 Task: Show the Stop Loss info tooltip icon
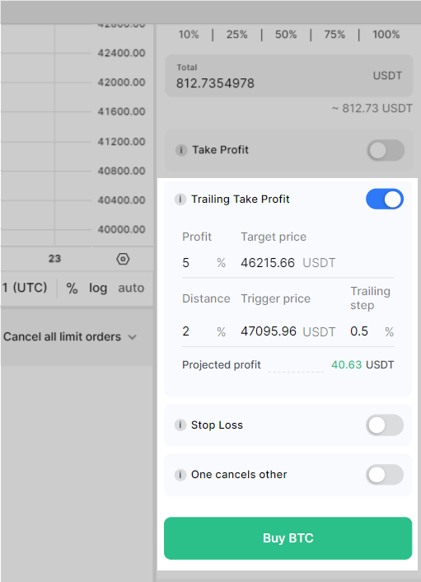click(x=180, y=425)
